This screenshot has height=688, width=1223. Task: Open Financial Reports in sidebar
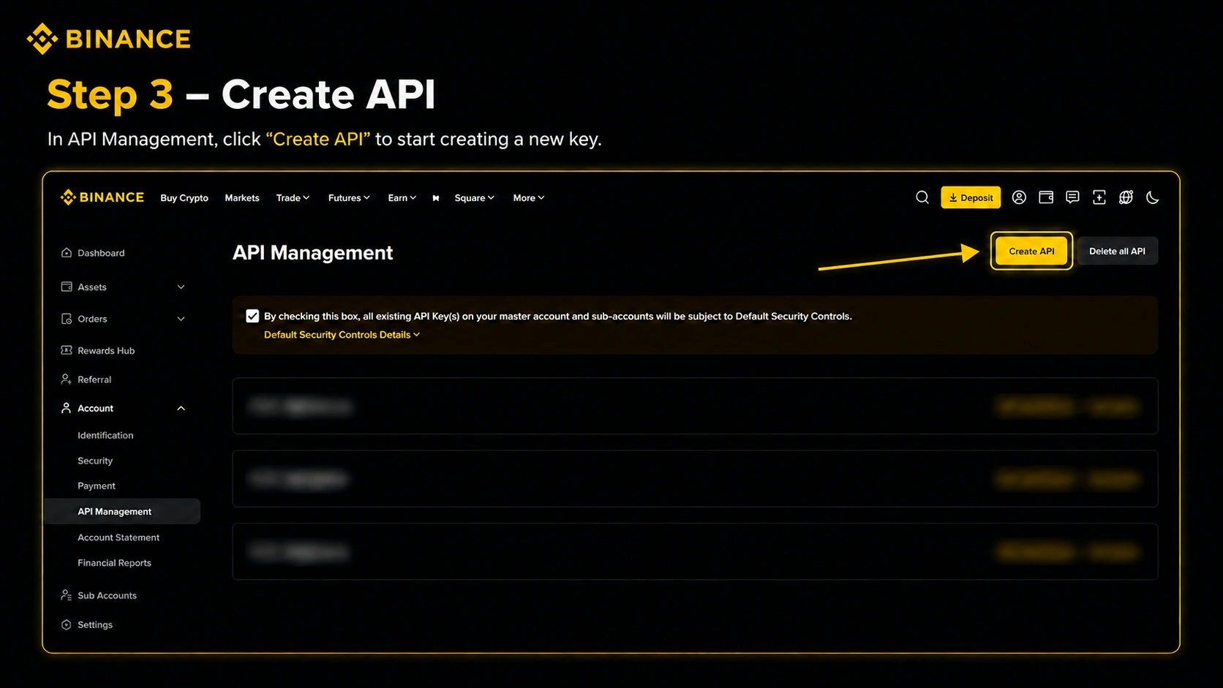point(114,563)
